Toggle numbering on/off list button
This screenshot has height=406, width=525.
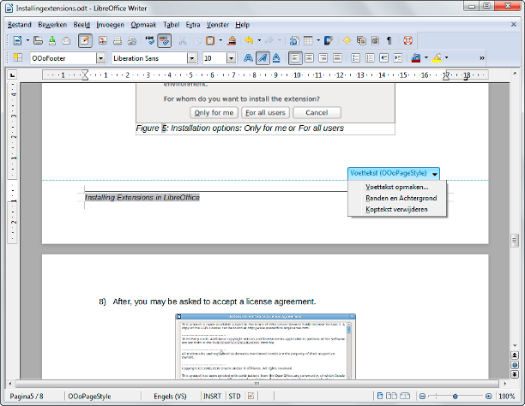pos(355,58)
